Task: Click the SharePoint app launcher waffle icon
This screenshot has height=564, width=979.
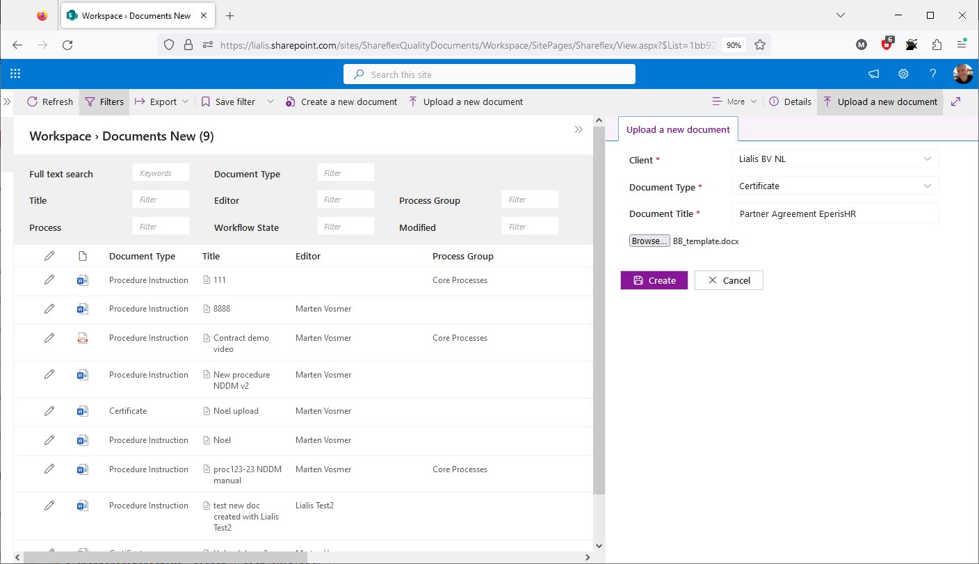Action: pos(15,74)
